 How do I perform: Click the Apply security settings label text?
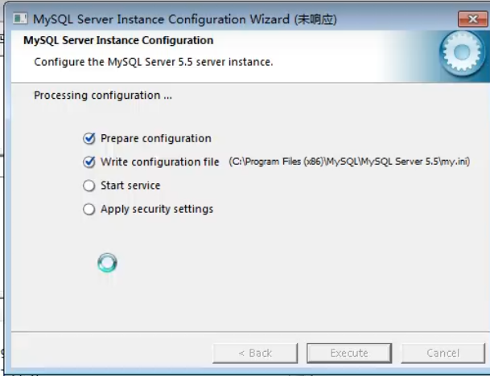pyautogui.click(x=156, y=209)
